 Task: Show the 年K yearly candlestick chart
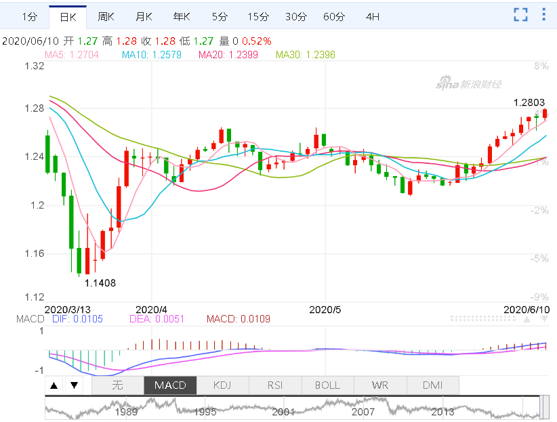coord(182,16)
